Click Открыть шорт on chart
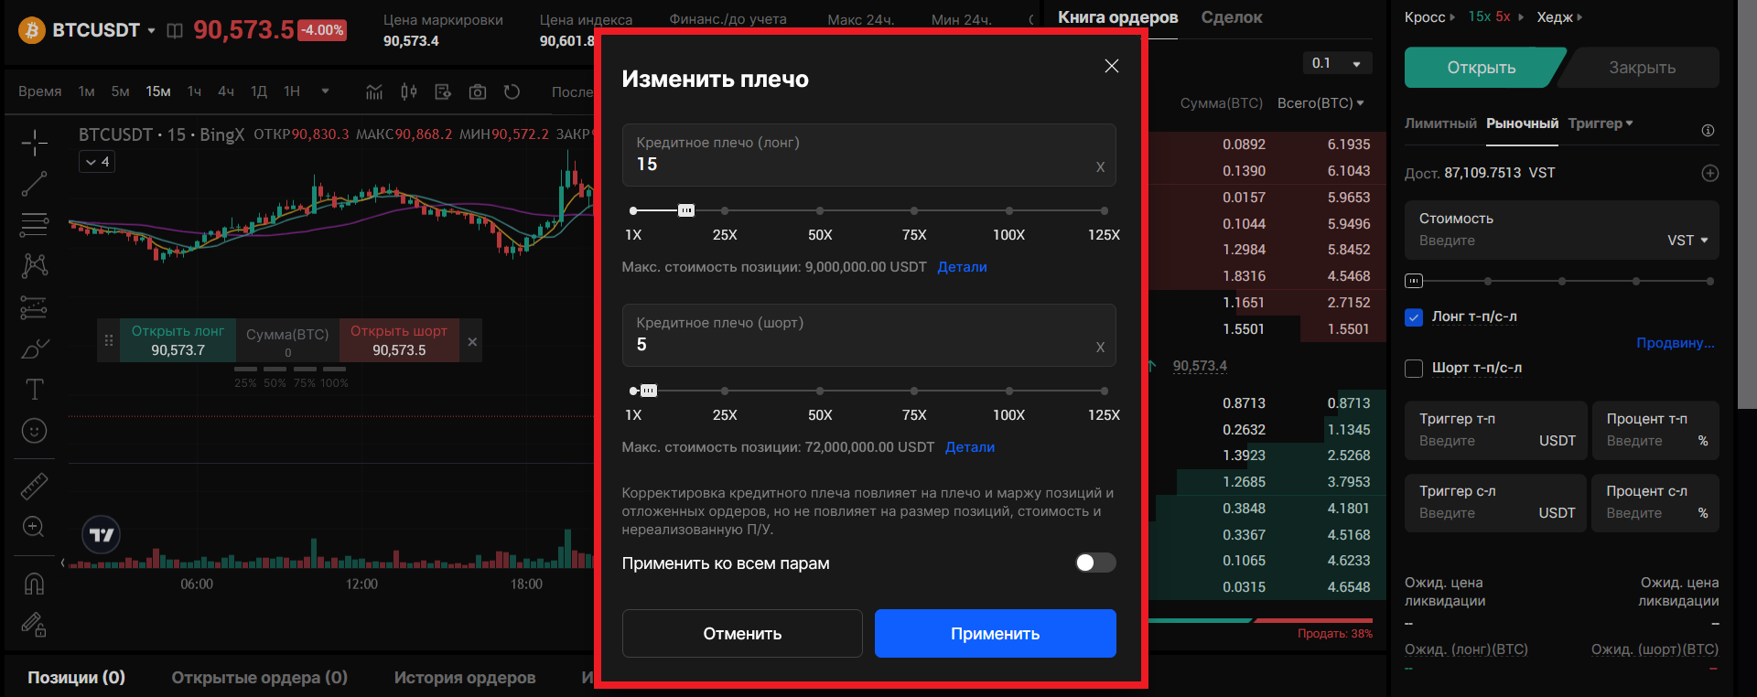 click(x=399, y=340)
